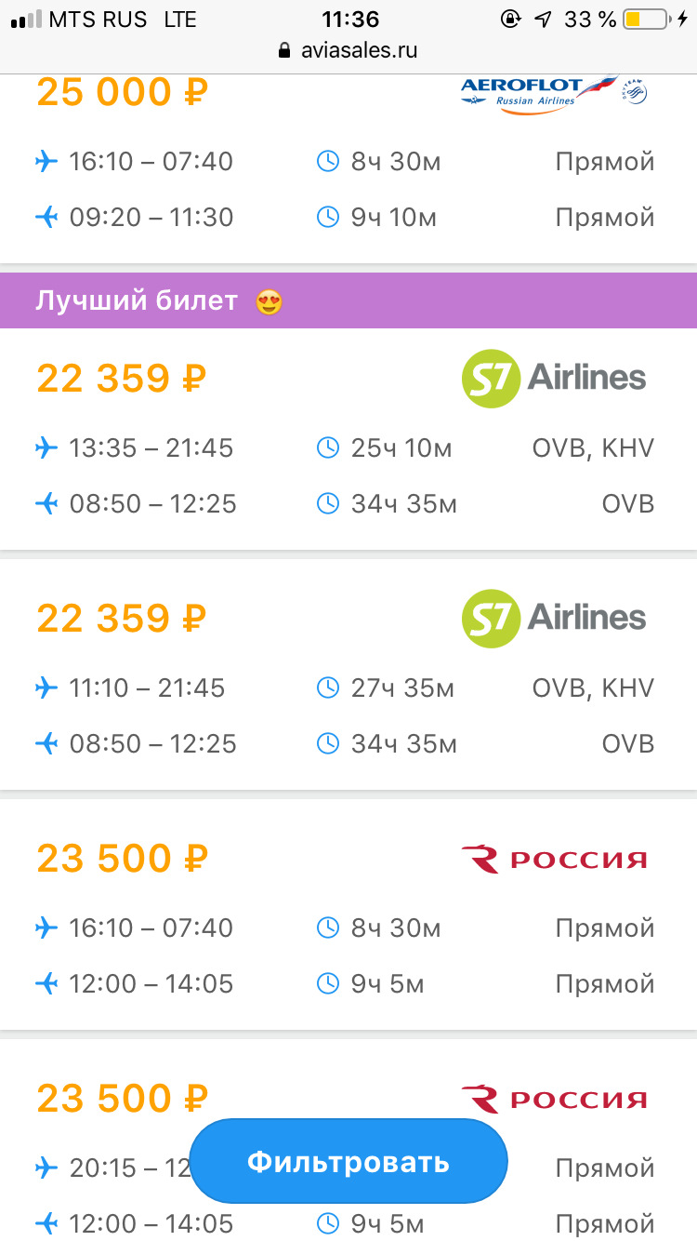Tap Rossiya logo on the 16:10 – 07:40 ticket
The width and height of the screenshot is (697, 1241).
(x=554, y=858)
